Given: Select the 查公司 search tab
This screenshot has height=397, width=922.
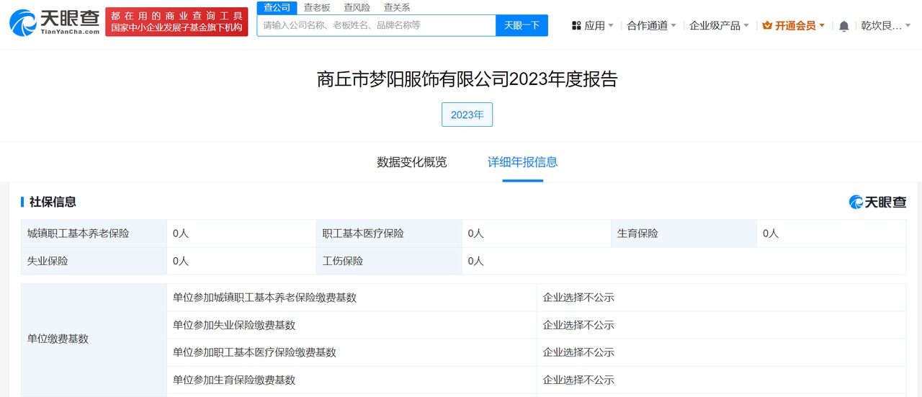Looking at the screenshot, I should (277, 7).
